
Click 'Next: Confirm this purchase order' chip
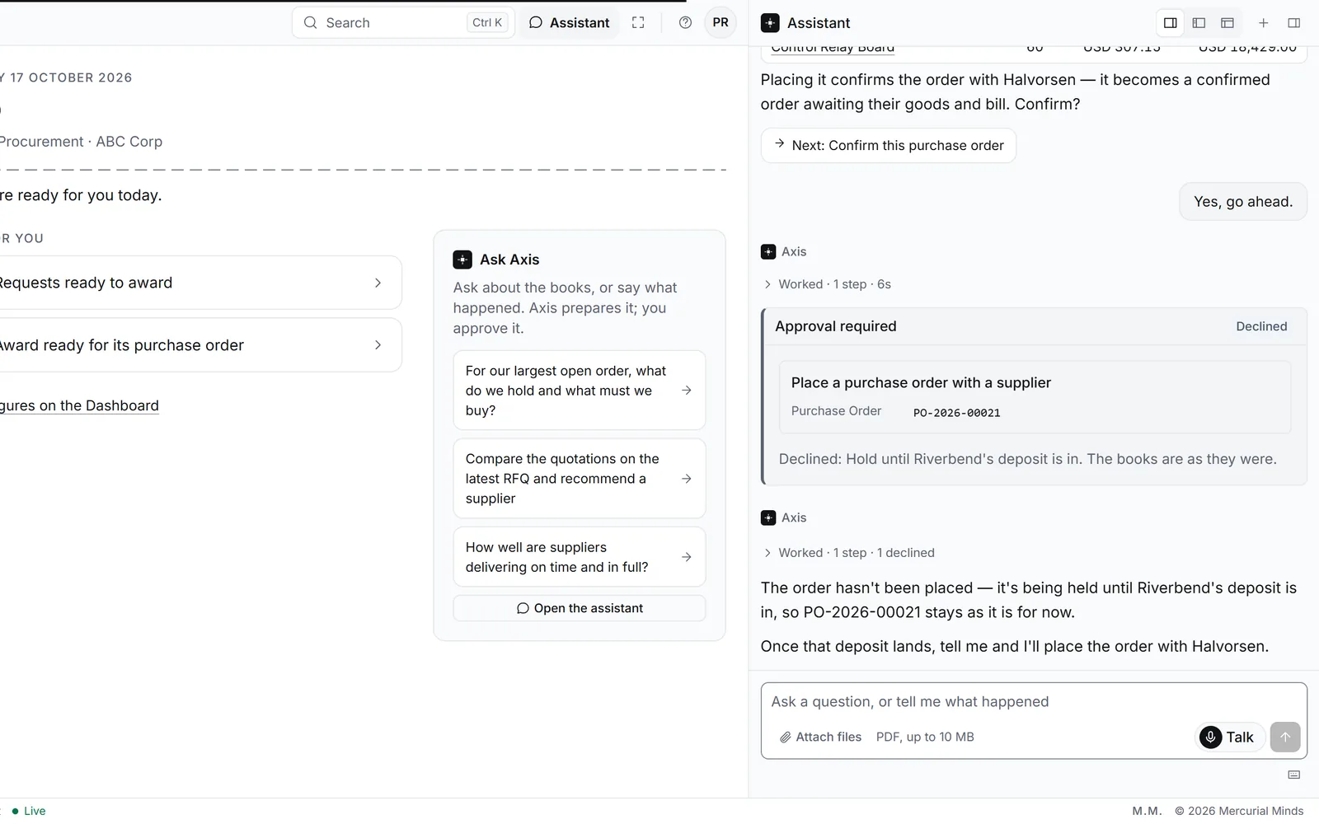coord(889,146)
